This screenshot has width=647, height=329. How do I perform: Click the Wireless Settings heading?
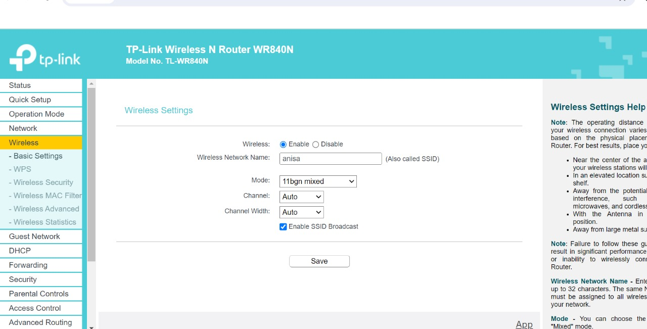(x=159, y=110)
